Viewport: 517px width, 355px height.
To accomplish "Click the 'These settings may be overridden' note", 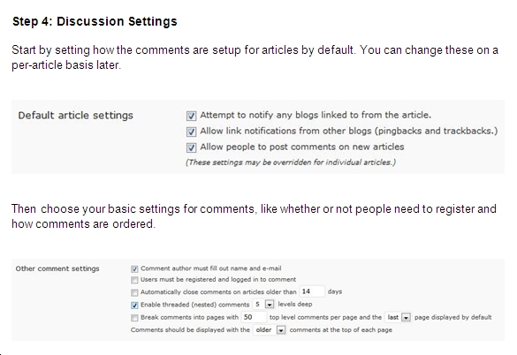I will (291, 162).
